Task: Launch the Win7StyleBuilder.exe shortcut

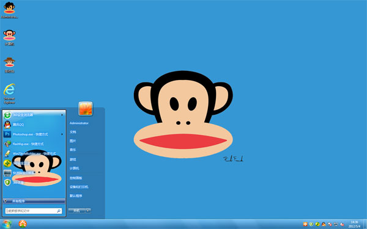Action: 34,153
